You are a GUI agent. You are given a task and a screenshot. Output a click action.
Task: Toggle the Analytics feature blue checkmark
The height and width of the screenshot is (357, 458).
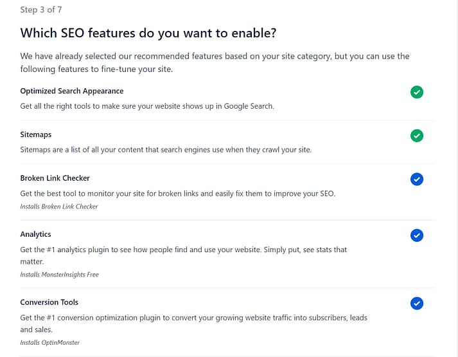(x=417, y=235)
